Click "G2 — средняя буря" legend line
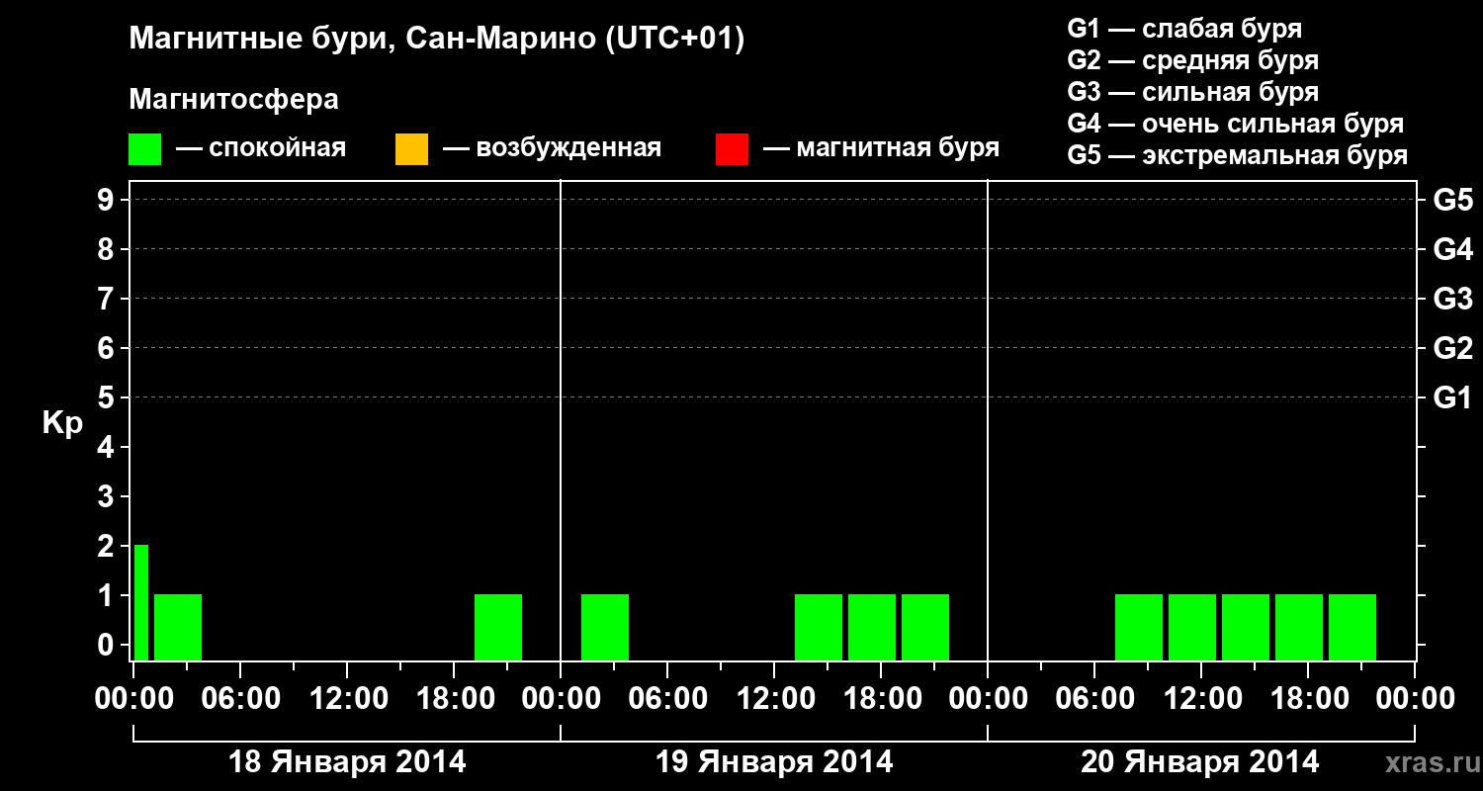 point(1192,60)
